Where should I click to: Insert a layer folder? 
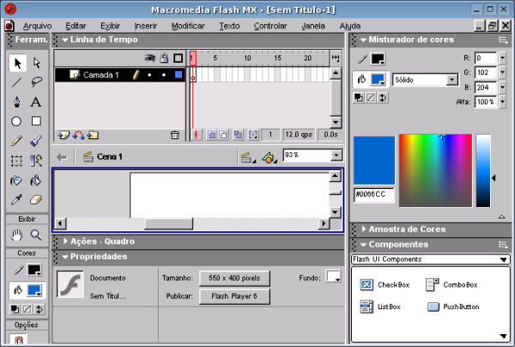tap(93, 135)
